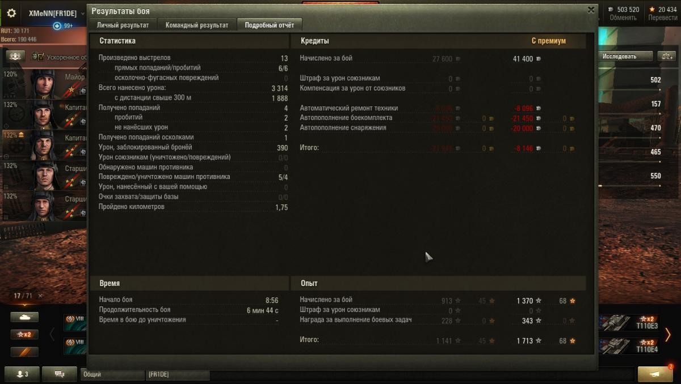Open the vehicle comparison scales icon

click(x=665, y=56)
